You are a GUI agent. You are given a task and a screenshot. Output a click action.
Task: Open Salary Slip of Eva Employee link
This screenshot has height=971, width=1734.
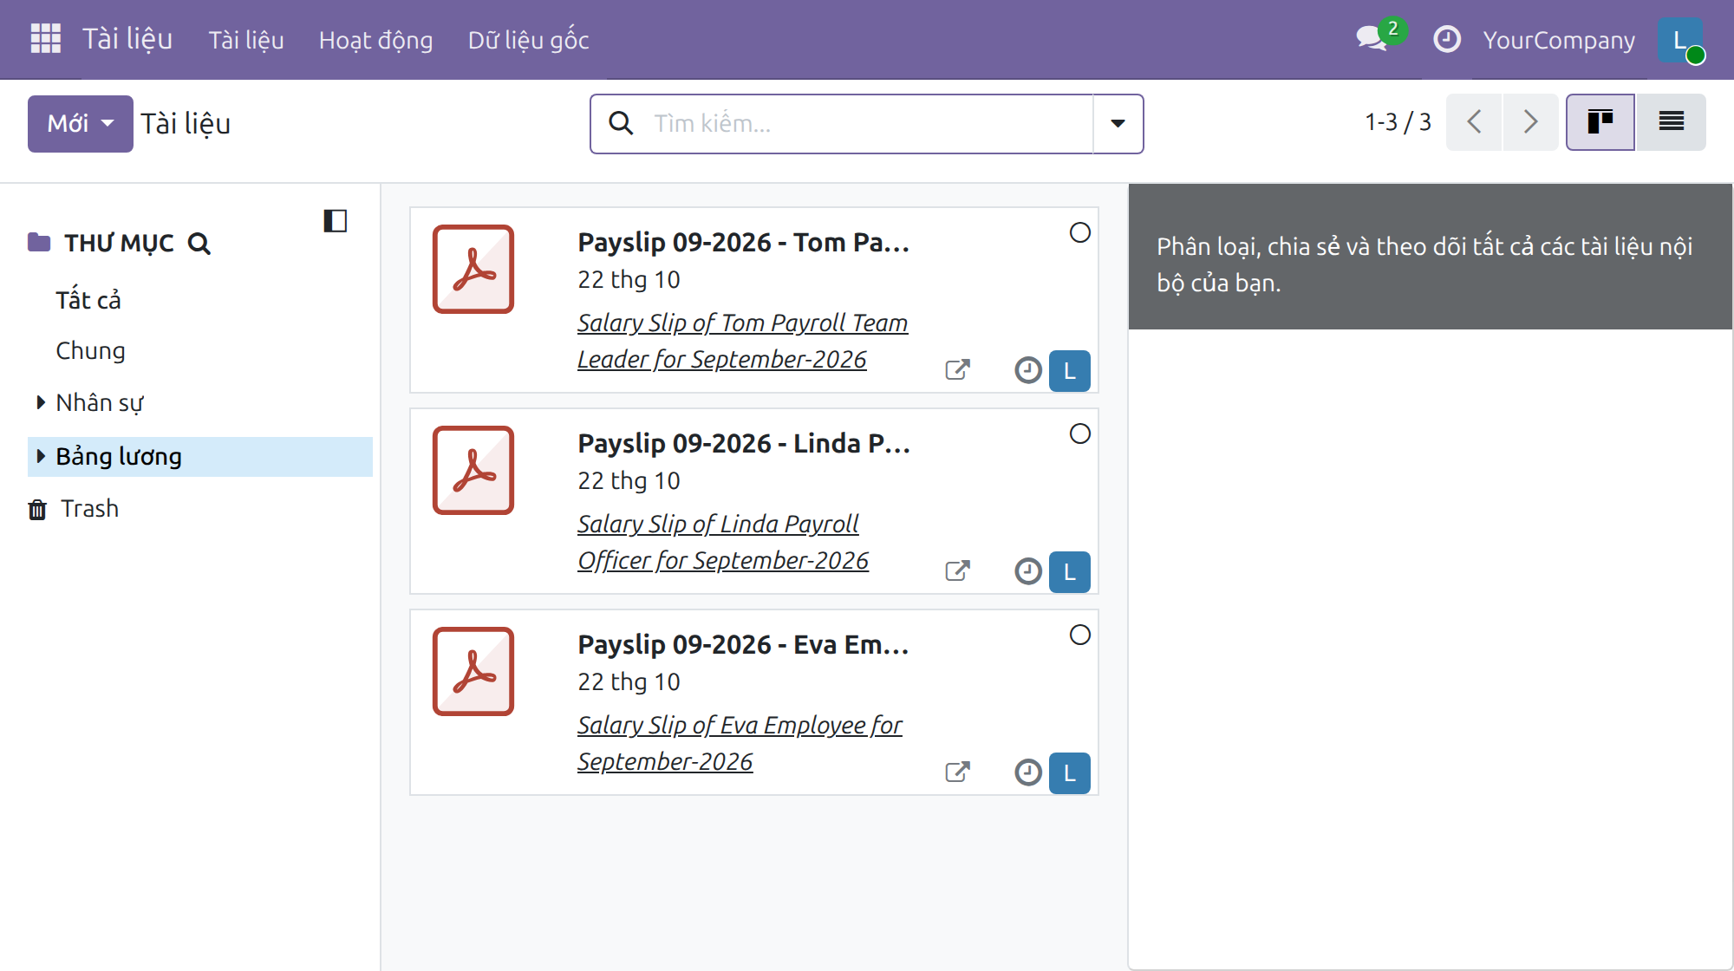coord(740,743)
